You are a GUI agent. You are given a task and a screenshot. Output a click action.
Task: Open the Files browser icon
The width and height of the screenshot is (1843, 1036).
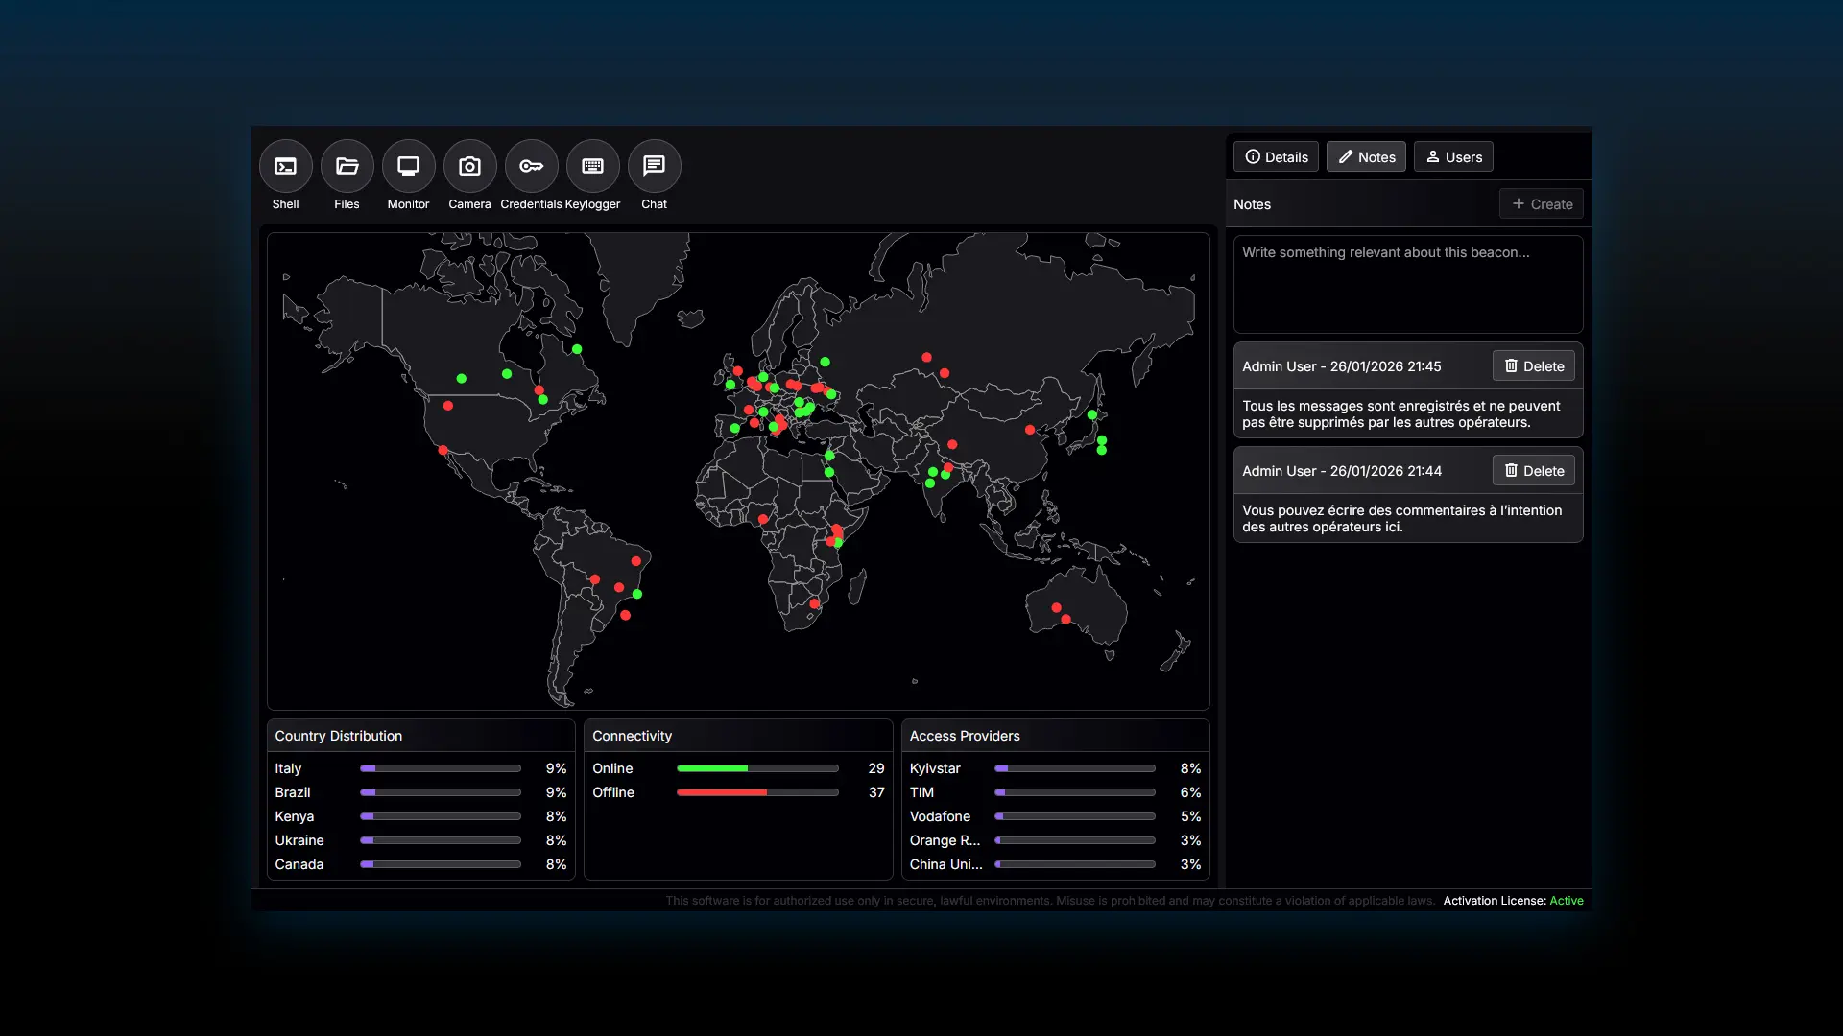[347, 167]
